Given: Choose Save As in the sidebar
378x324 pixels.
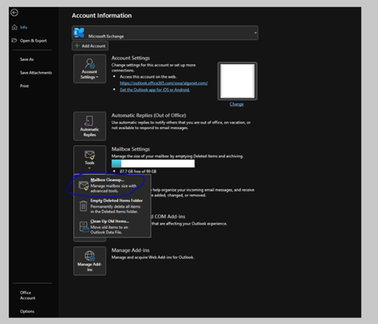Looking at the screenshot, I should point(27,59).
